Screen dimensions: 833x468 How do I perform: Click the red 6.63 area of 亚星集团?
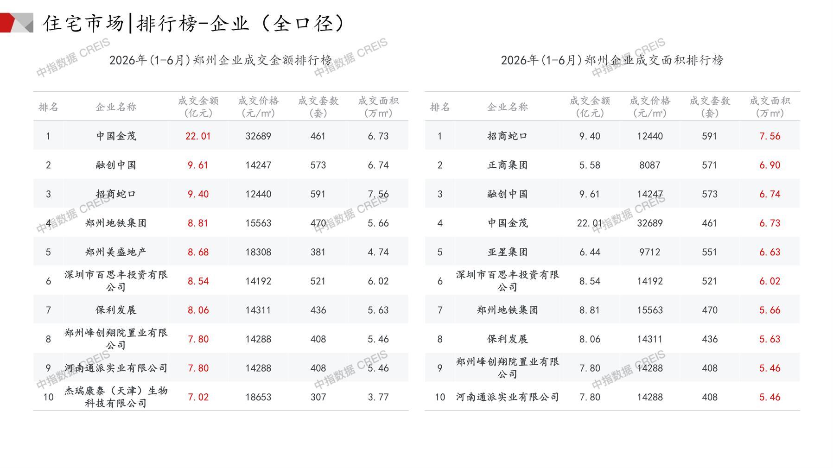click(770, 252)
